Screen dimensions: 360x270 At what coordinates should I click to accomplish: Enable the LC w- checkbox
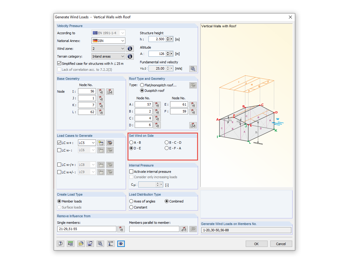point(59,150)
